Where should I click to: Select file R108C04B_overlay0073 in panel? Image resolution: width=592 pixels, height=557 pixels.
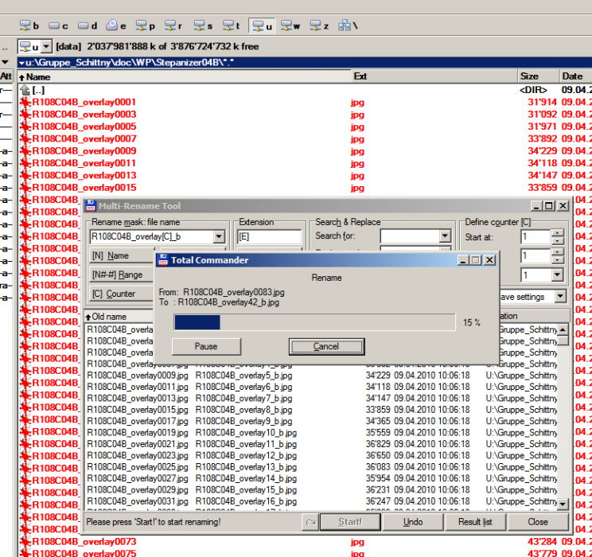coord(84,542)
